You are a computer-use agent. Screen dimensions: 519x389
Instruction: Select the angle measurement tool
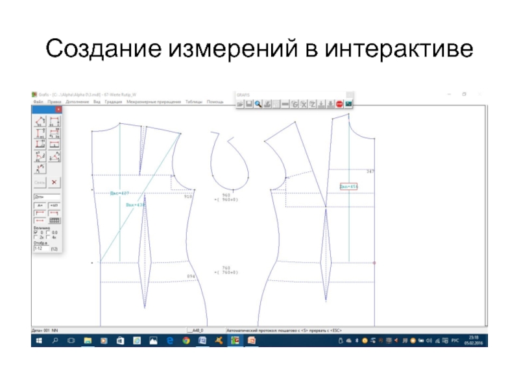pyautogui.click(x=54, y=156)
